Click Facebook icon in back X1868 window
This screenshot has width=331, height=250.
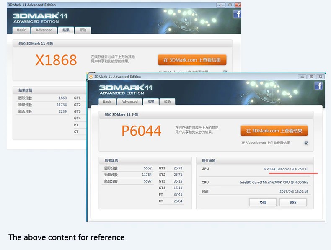(x=237, y=14)
